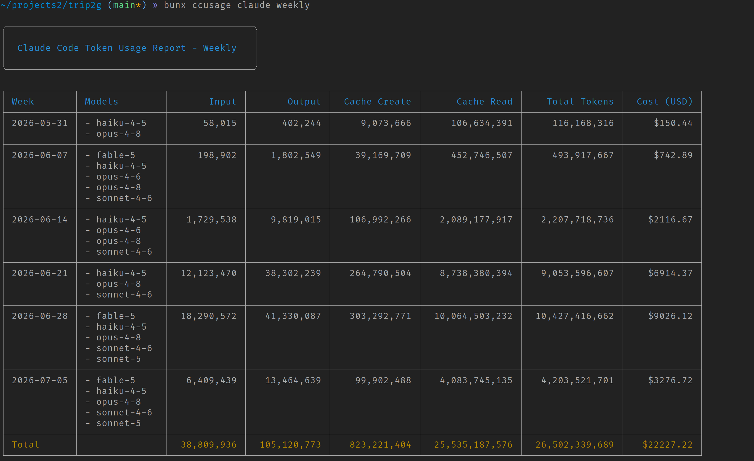Click the input value 1,729,538
Screen dimensions: 754x461
pyautogui.click(x=212, y=219)
